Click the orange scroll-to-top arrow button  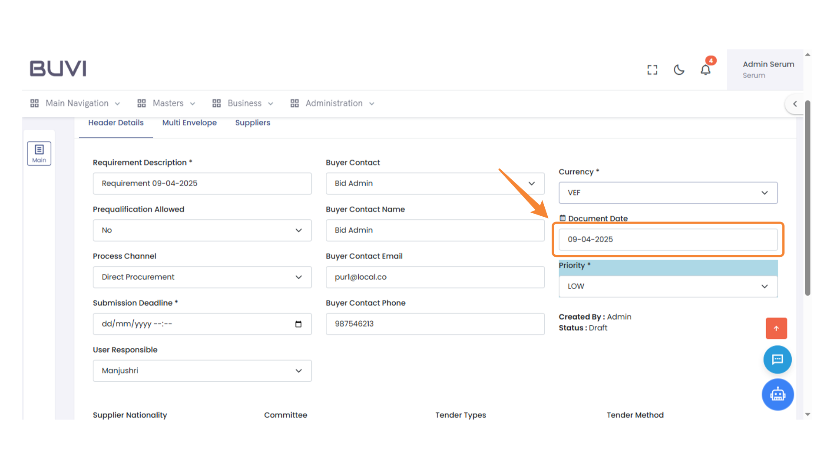(x=776, y=328)
